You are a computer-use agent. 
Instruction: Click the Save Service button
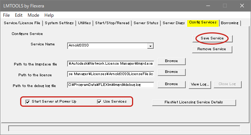pyautogui.click(x=212, y=38)
